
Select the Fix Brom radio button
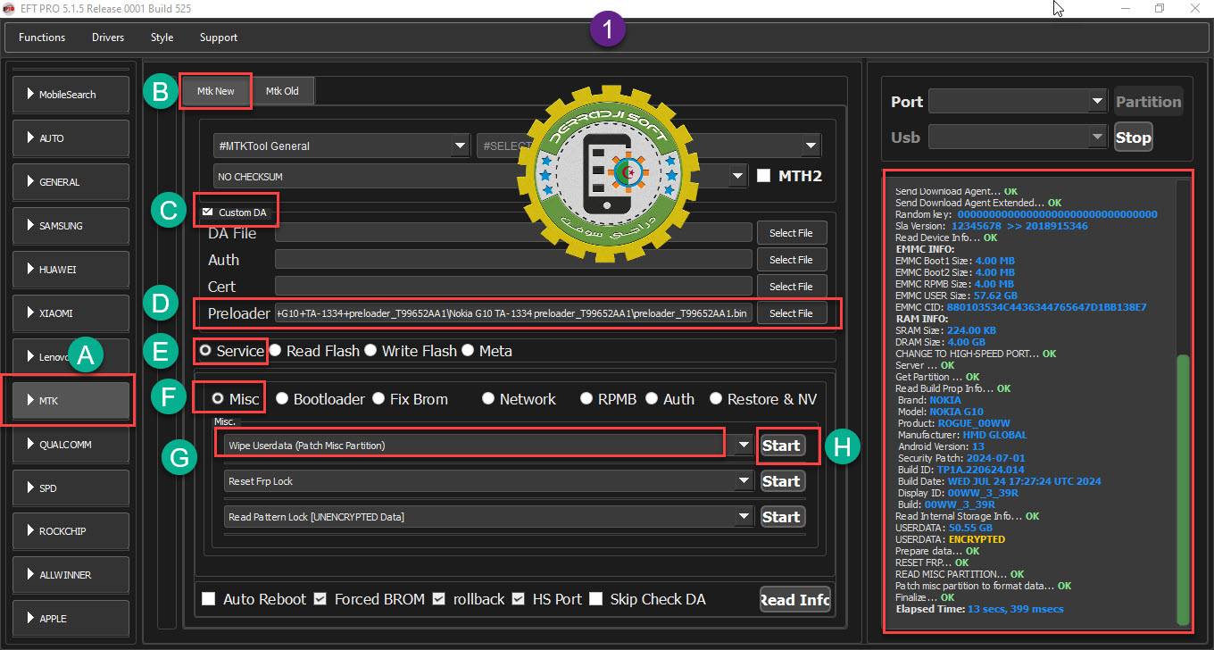point(378,399)
